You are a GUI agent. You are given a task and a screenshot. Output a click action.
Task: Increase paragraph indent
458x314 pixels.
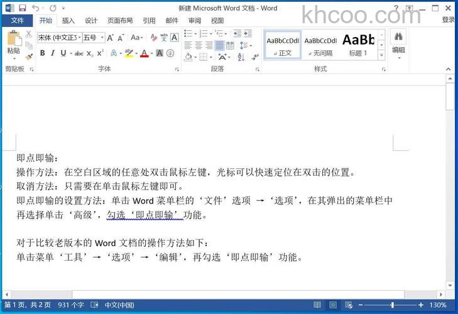click(248, 33)
